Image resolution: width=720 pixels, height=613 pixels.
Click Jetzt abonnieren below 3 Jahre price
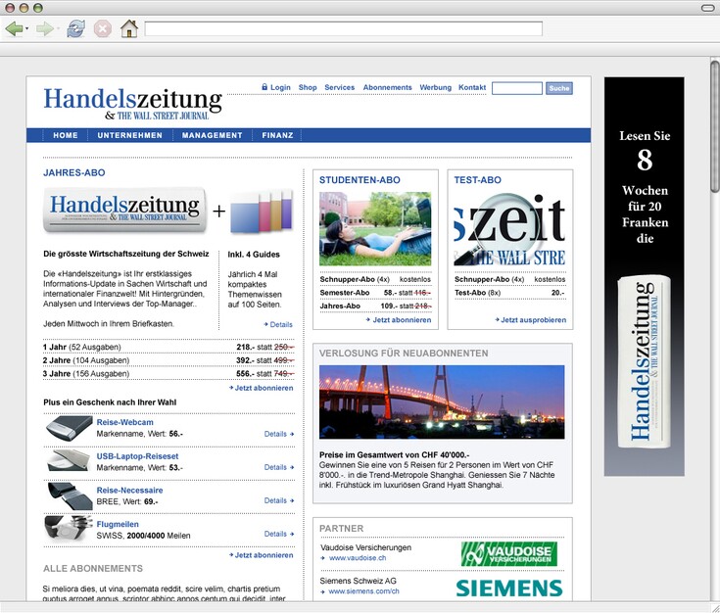[261, 388]
